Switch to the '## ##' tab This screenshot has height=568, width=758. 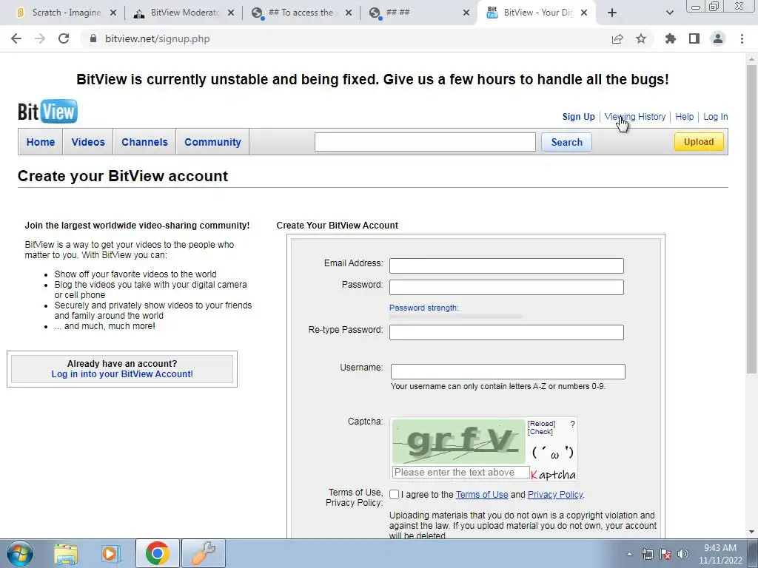point(419,13)
